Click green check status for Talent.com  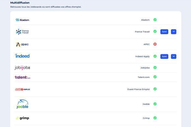(155, 77)
